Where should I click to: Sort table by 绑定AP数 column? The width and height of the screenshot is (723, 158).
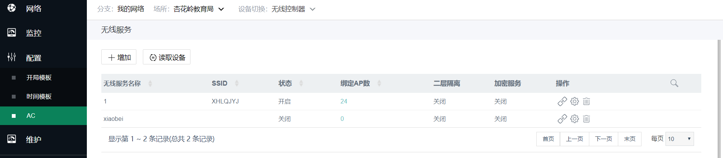tap(379, 83)
